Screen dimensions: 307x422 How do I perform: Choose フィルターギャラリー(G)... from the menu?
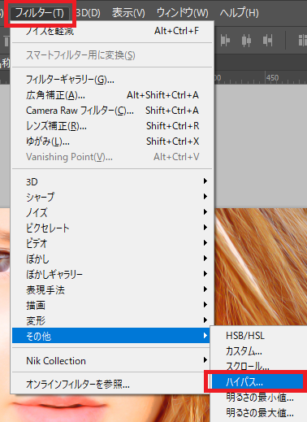112,80
